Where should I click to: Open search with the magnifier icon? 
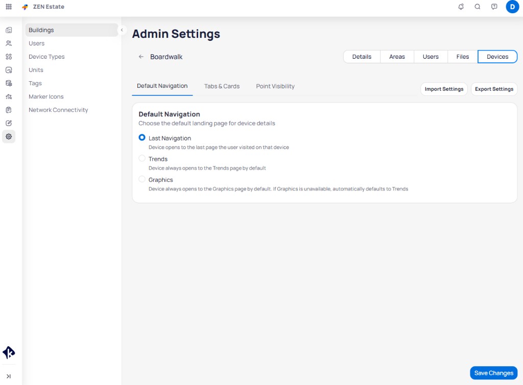pos(478,7)
